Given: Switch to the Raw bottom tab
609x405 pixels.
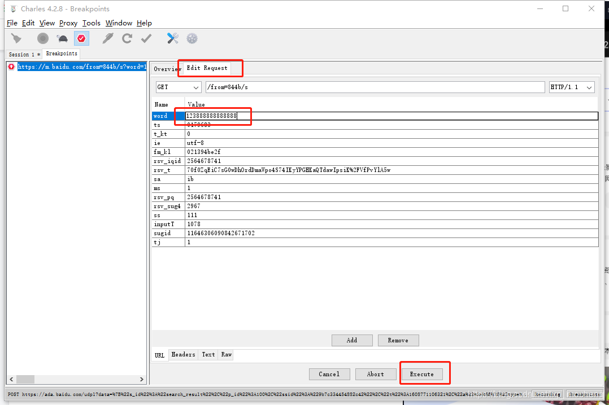Looking at the screenshot, I should click(227, 355).
